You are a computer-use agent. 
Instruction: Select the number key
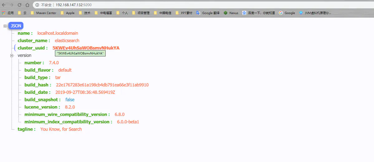[34, 63]
